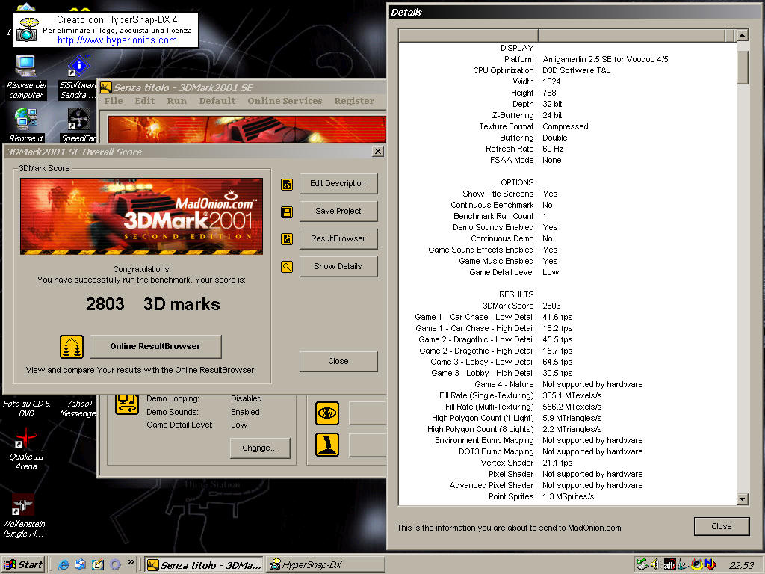Switch to Senza titolo - 3DMark taskbar button

204,565
